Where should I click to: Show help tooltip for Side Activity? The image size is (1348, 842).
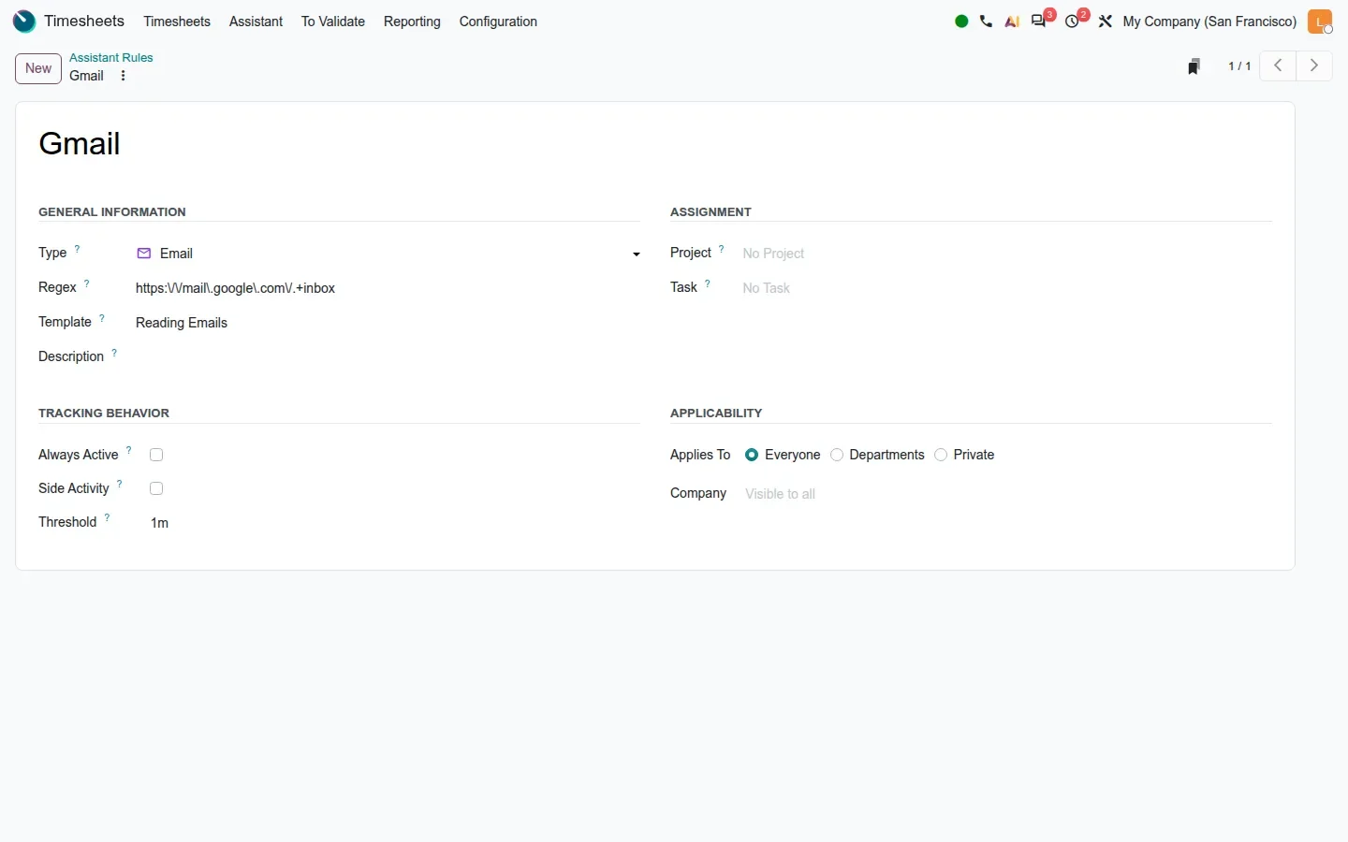[x=119, y=485]
